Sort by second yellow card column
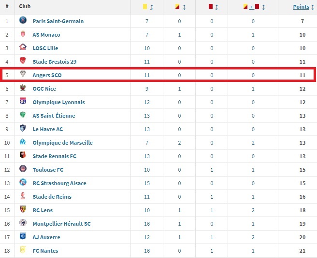Viewport: 317px width, 258px height. point(181,7)
